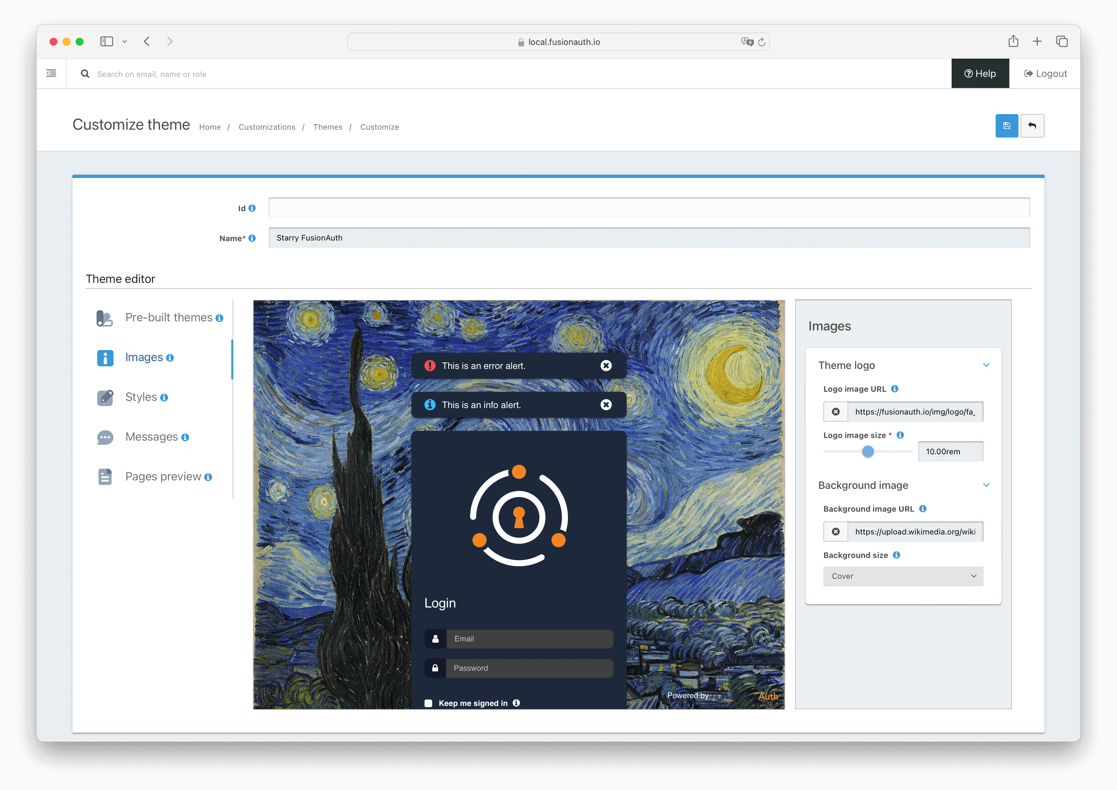Click the Safari reload page icon
This screenshot has width=1117, height=790.
coord(761,42)
